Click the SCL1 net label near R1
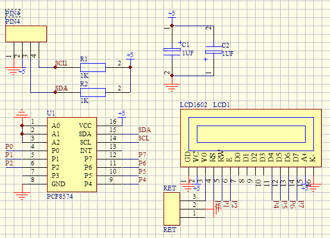 61,63
